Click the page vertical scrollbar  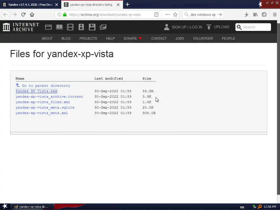(278, 109)
